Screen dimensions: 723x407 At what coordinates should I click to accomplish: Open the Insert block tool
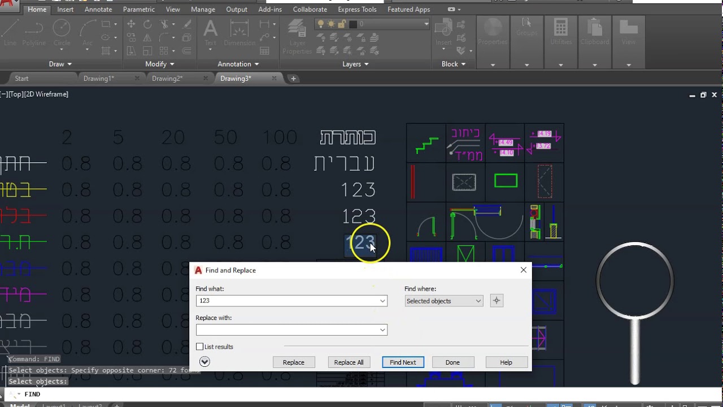click(x=443, y=33)
